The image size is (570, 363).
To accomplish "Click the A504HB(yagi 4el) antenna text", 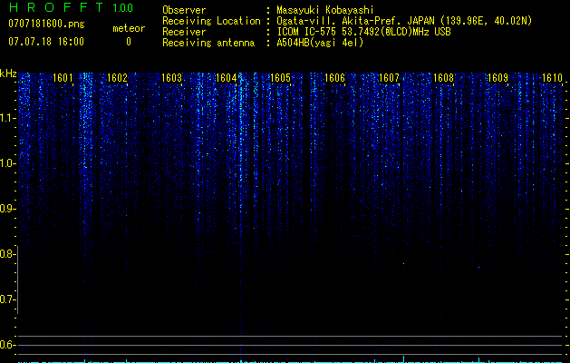I will [x=320, y=43].
